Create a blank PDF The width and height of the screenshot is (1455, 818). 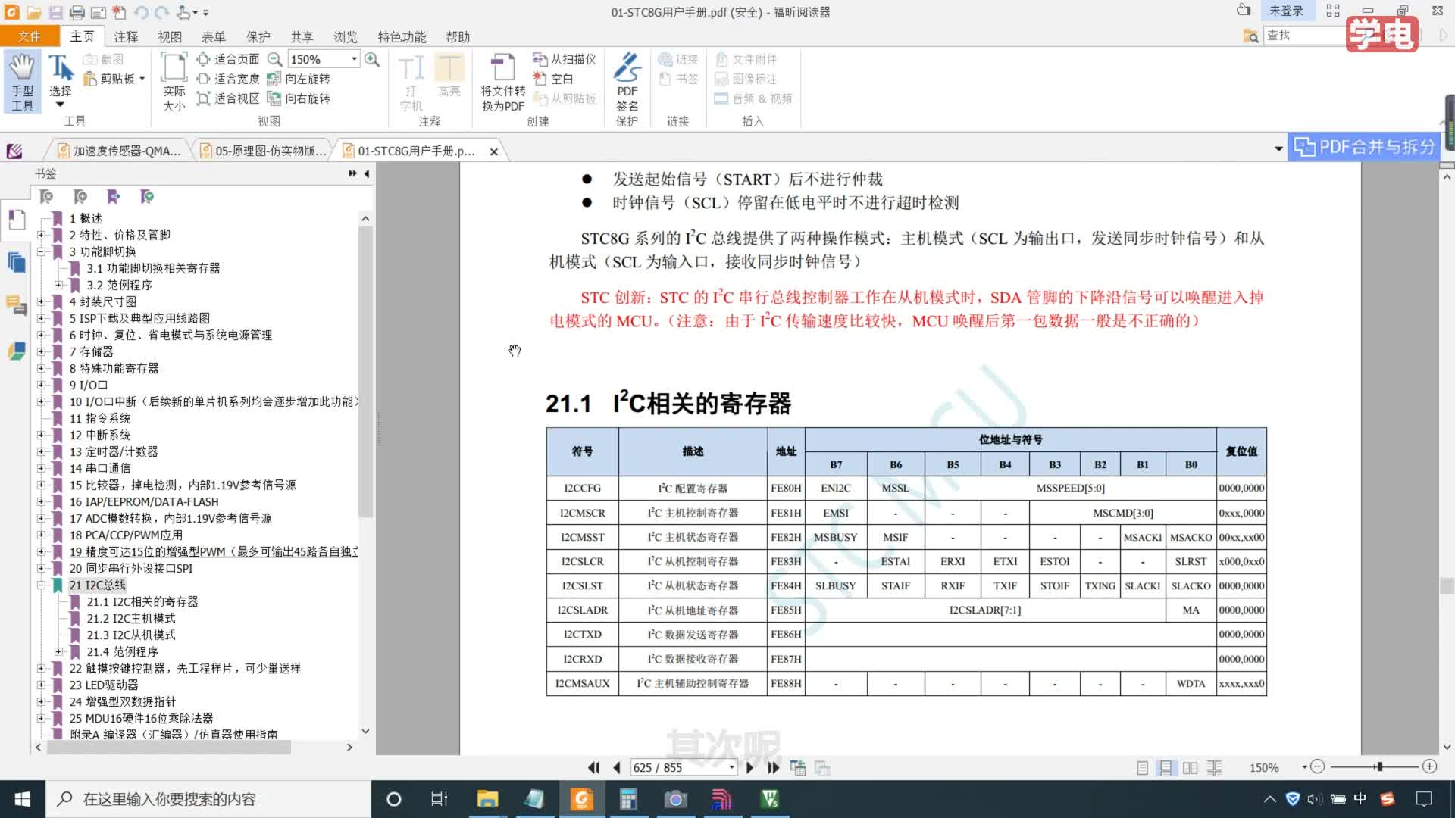(553, 79)
